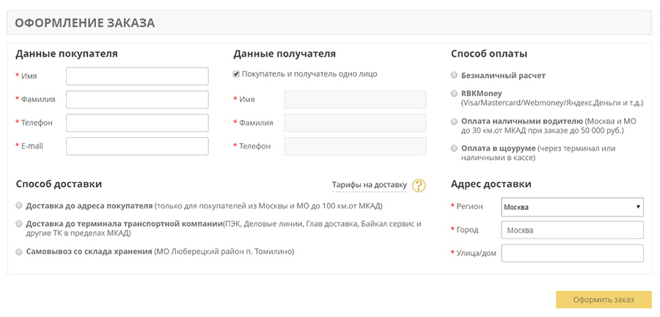Focus the buyer Фамилия field
The height and width of the screenshot is (317, 660).
[137, 100]
